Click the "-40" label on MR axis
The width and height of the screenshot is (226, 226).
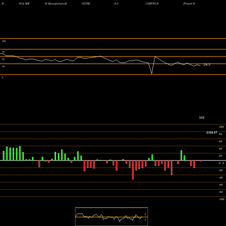[x=221, y=178]
